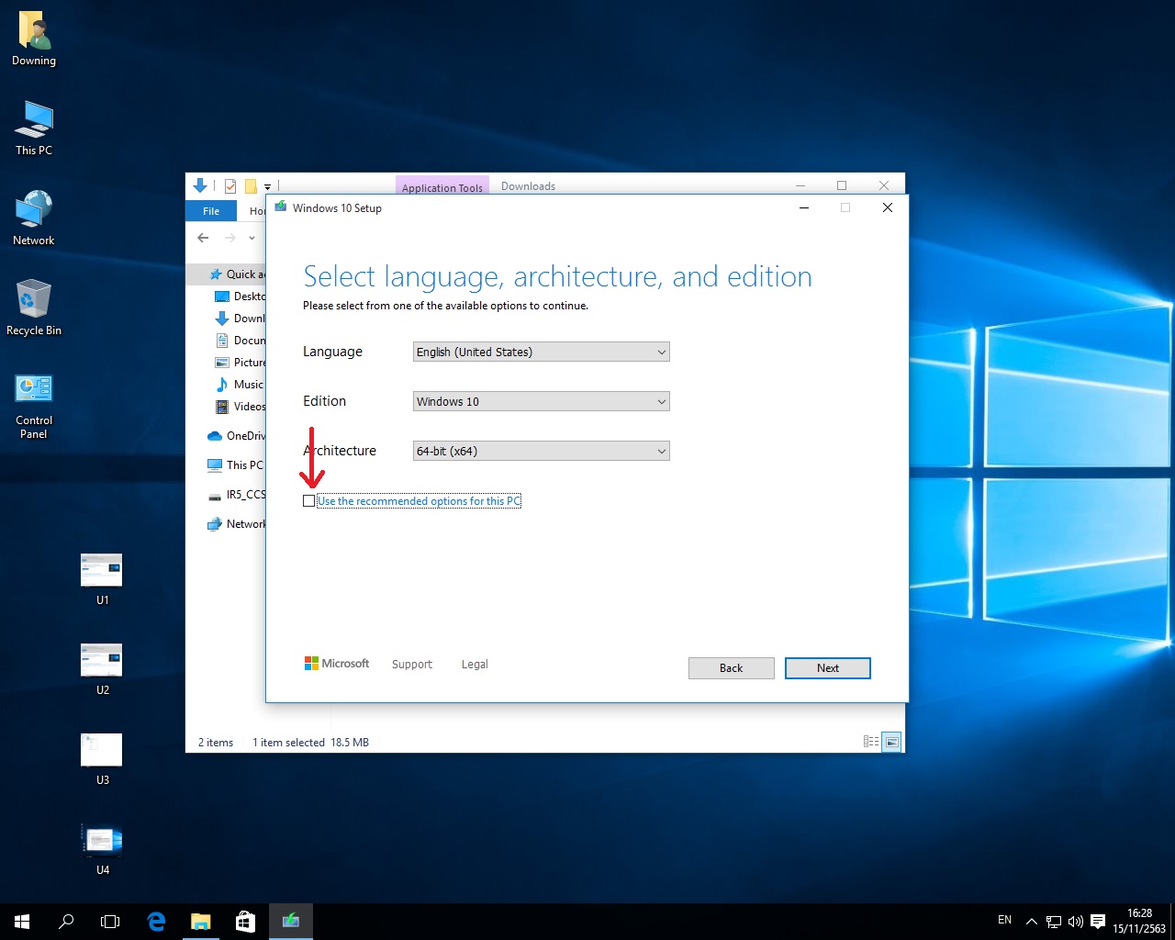Open the Windows Start menu
Screen dimensions: 1175x940
[22, 922]
